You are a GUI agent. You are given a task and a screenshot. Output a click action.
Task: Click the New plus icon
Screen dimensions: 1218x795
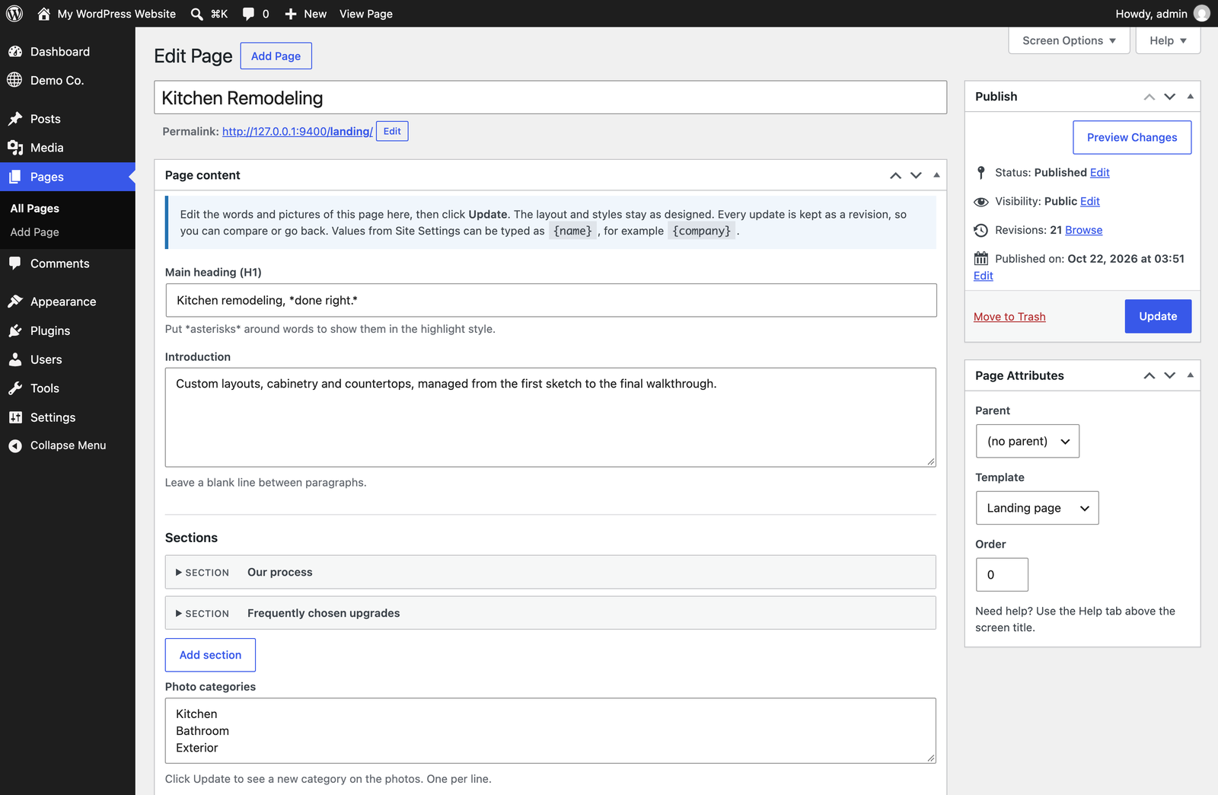coord(290,14)
